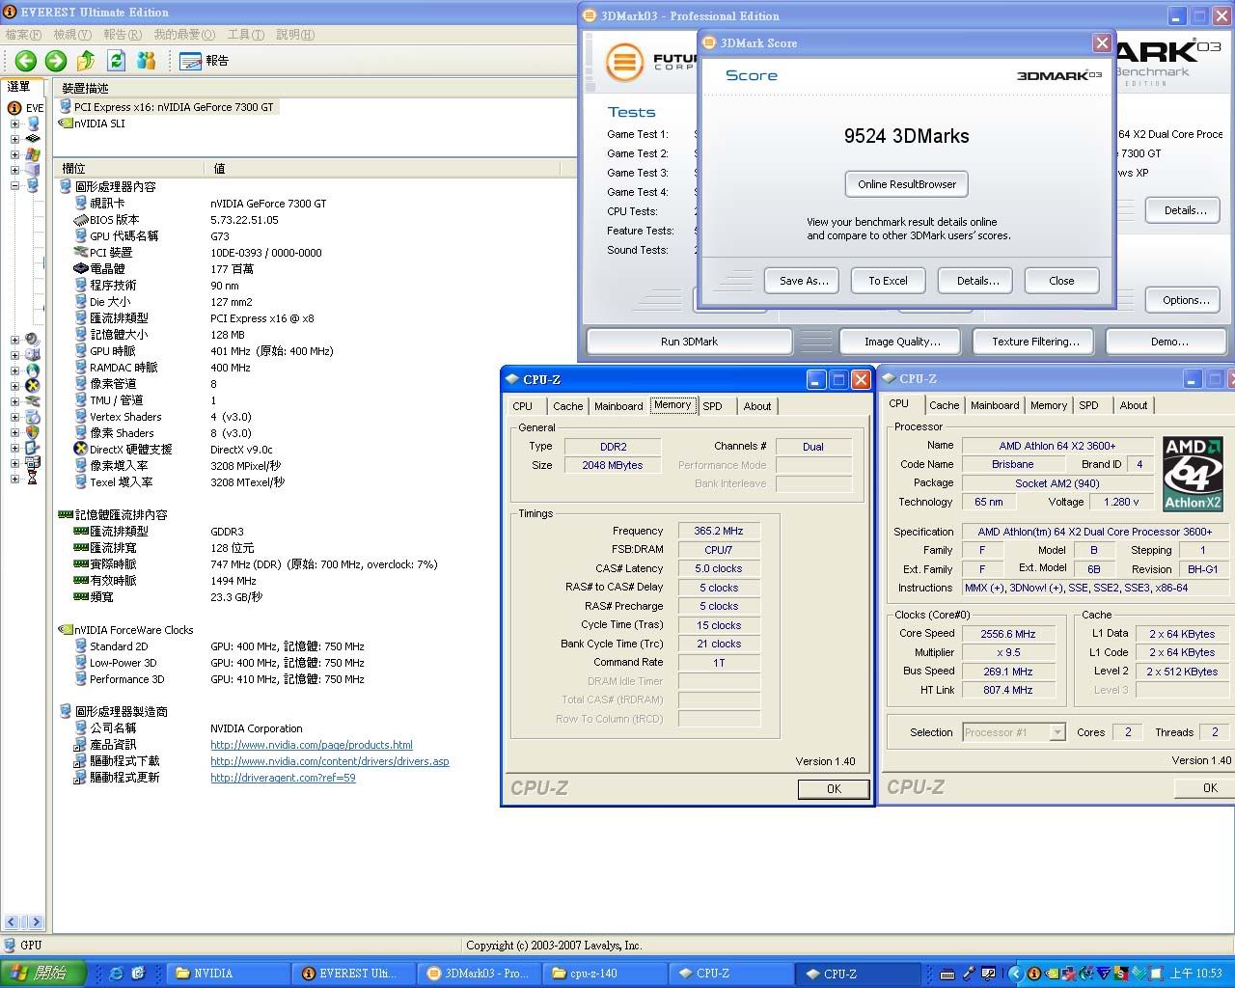Expand the hourglass benchmark node in tree

[14, 479]
